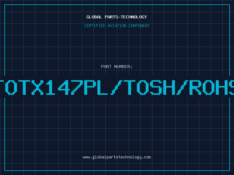Image resolution: width=234 pixels, height=175 pixels.
Task: Click the PART NUMBER: label
Action: point(117,66)
